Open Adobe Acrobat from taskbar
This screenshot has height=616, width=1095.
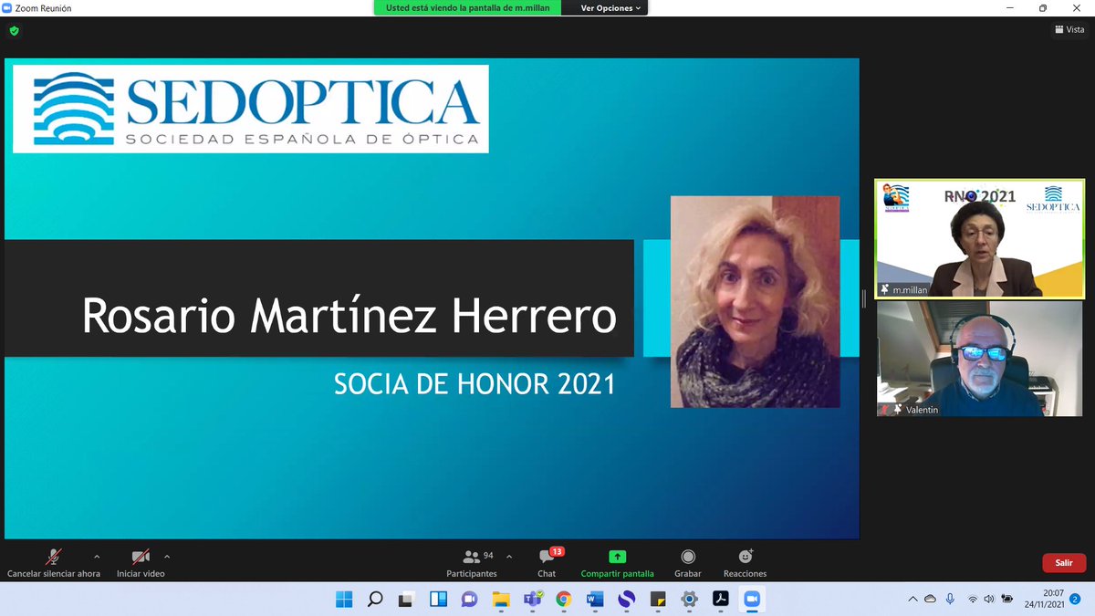tap(721, 599)
